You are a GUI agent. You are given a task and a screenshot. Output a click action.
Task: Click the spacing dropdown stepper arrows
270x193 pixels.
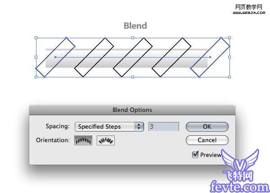[x=139, y=126]
